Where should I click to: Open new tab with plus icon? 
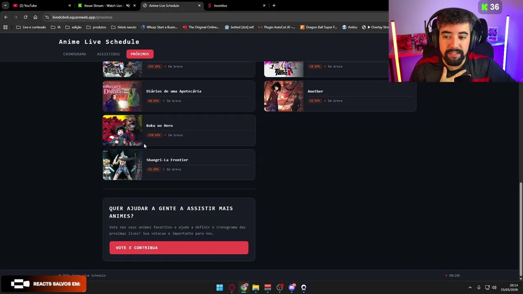[x=274, y=6]
